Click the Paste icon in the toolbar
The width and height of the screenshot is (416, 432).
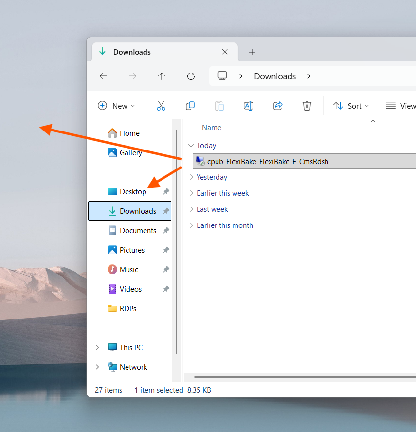(219, 106)
